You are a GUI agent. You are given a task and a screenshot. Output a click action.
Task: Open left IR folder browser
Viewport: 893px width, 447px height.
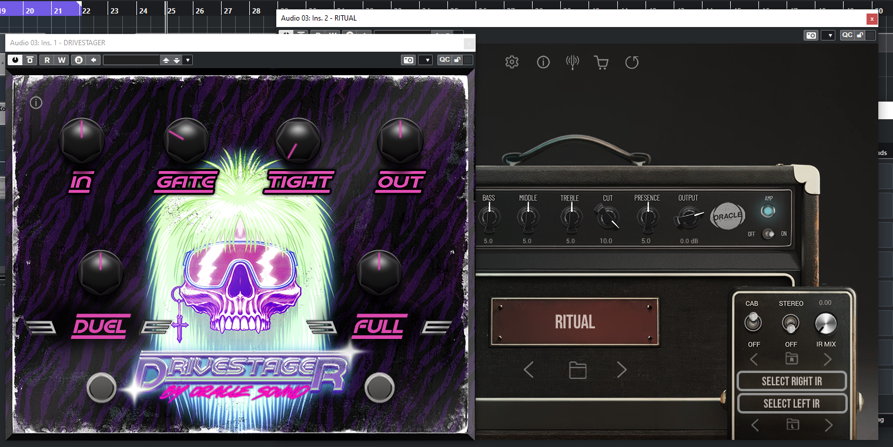tap(792, 424)
